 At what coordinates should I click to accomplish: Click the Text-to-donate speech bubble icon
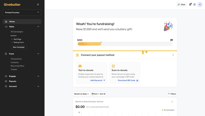(80, 66)
